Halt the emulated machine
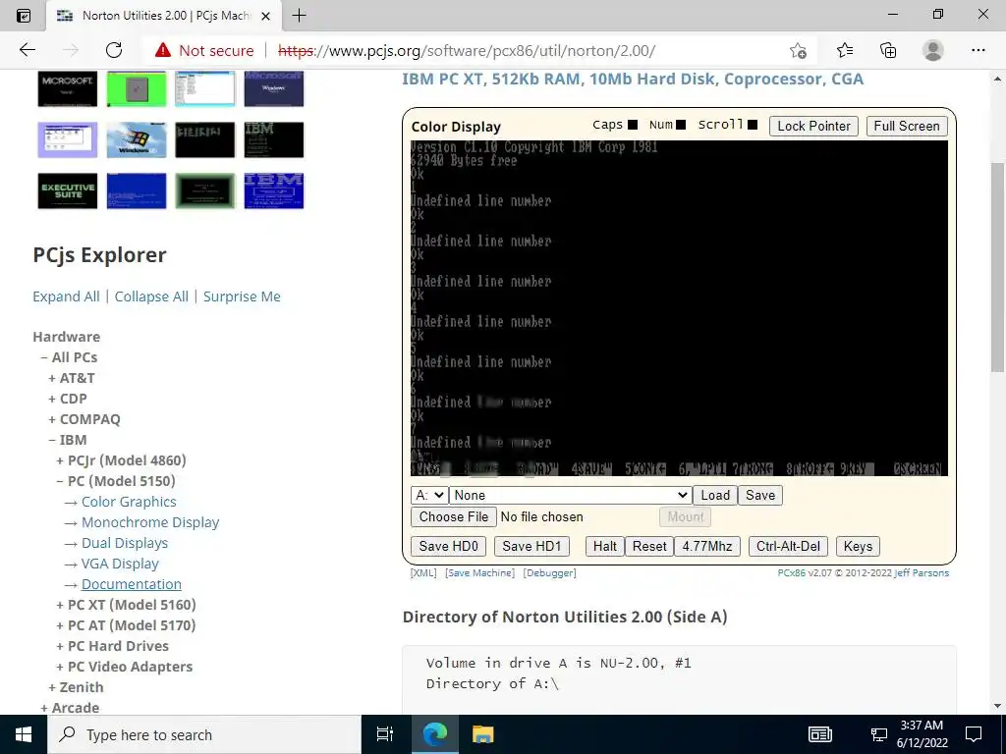The image size is (1006, 754). pyautogui.click(x=605, y=546)
